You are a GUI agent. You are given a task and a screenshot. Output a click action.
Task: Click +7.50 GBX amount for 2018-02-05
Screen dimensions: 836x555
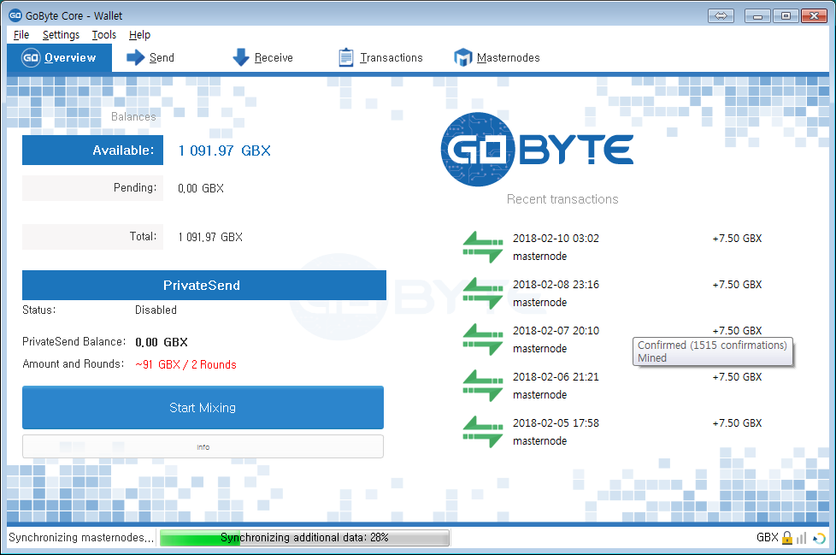click(738, 422)
